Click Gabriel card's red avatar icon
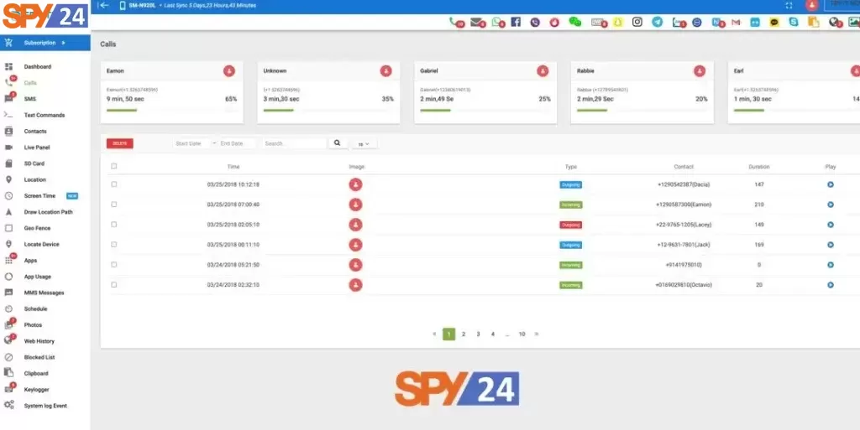This screenshot has width=860, height=430. (543, 70)
